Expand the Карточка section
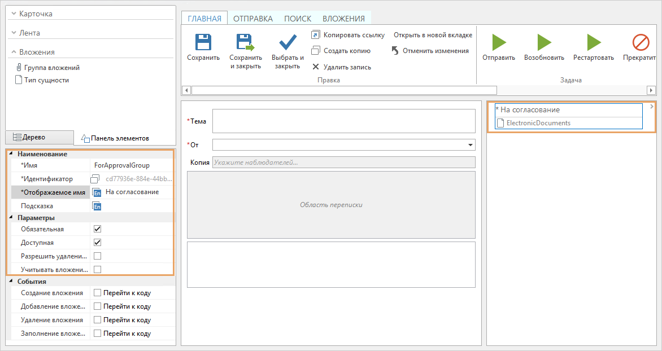Image resolution: width=662 pixels, height=351 pixels. (14, 14)
